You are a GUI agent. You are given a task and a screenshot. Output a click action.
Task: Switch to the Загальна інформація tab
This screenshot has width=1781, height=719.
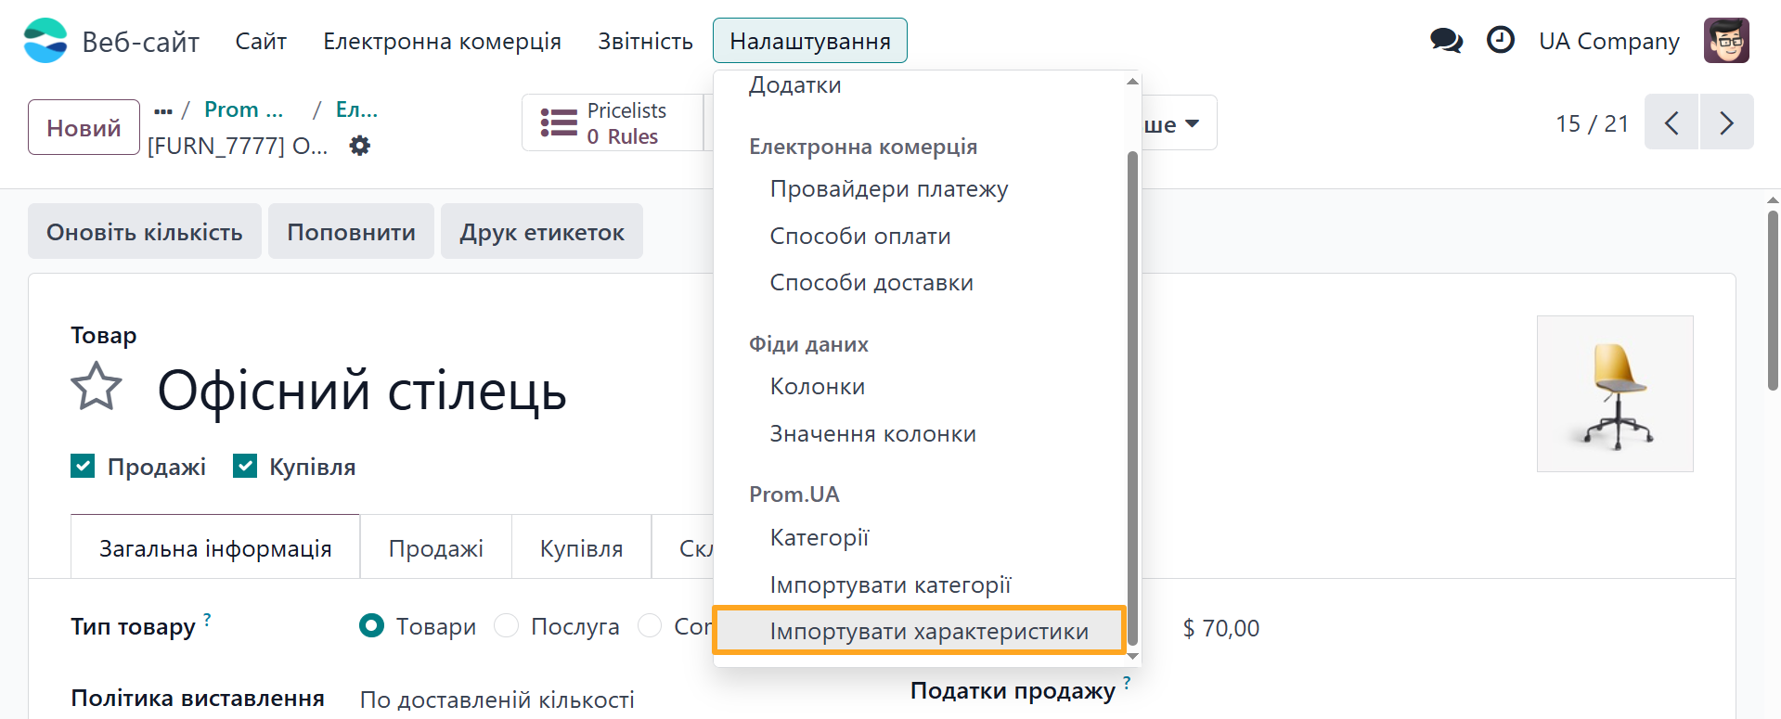[215, 548]
